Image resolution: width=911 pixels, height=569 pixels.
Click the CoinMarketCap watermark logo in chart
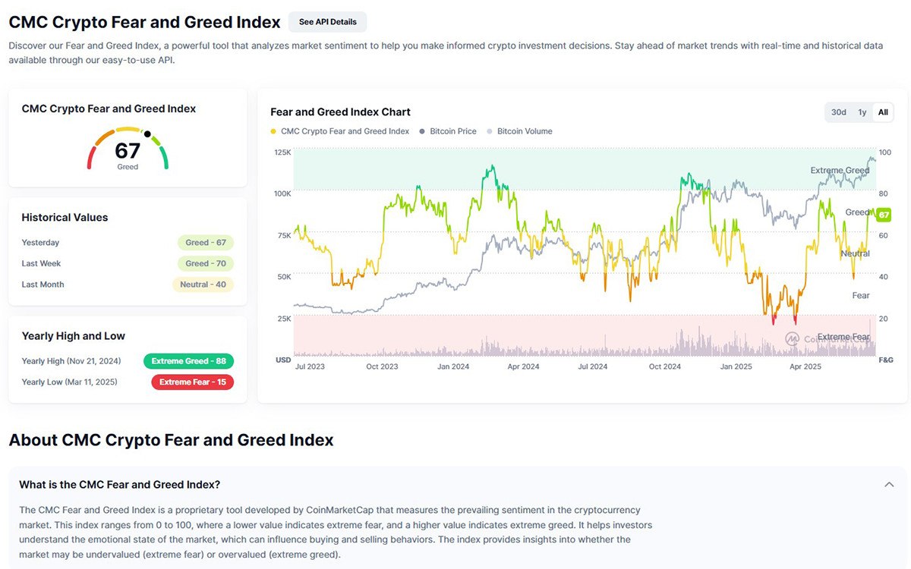pos(793,338)
